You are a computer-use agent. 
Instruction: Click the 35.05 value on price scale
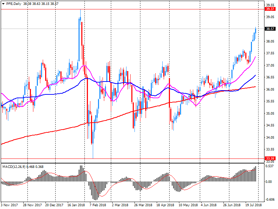pos(270,113)
